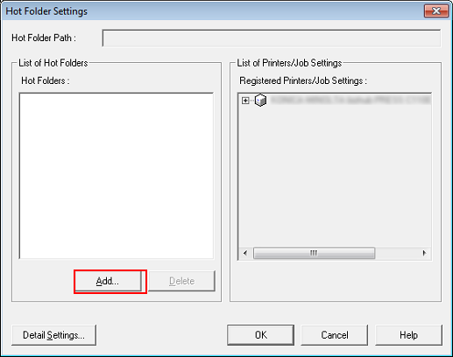This screenshot has height=357, width=453.
Task: Open the Help for this dialog
Action: pos(408,335)
